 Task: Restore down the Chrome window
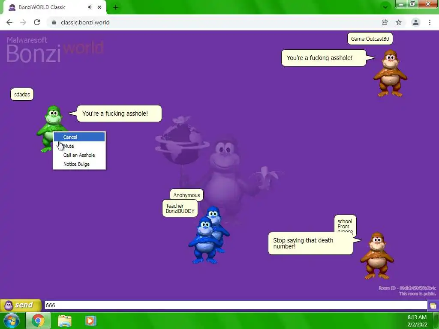click(x=412, y=4)
